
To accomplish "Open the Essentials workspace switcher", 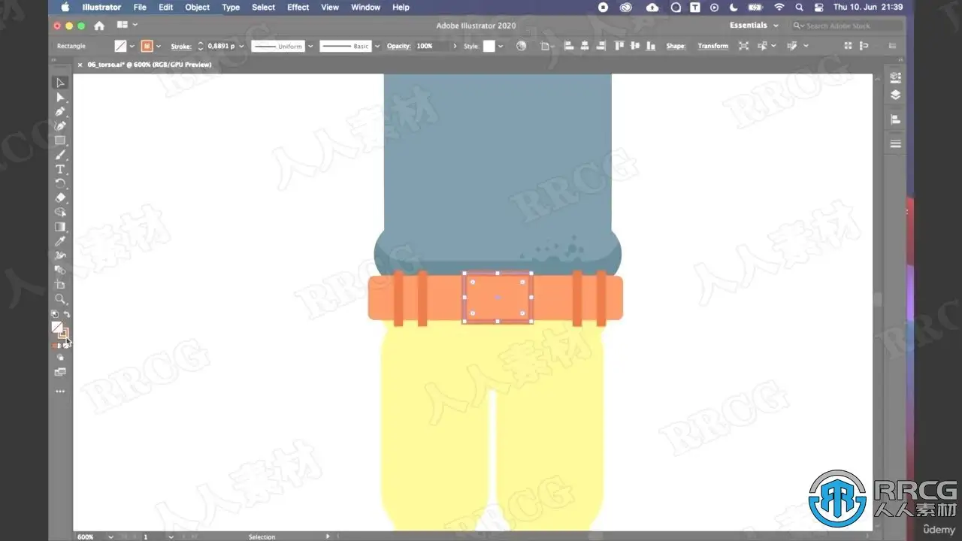I will click(754, 26).
